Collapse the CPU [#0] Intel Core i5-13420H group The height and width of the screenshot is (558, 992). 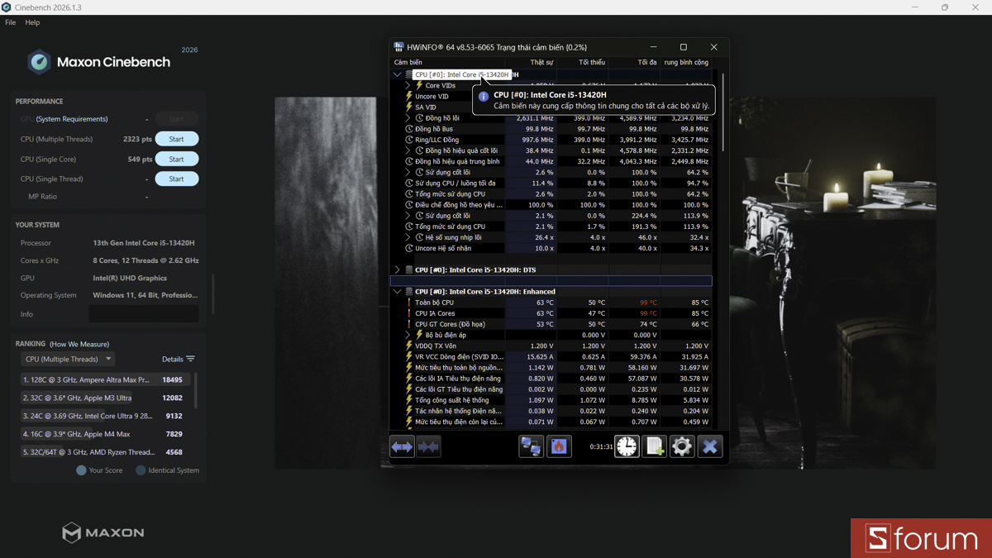[x=397, y=74]
